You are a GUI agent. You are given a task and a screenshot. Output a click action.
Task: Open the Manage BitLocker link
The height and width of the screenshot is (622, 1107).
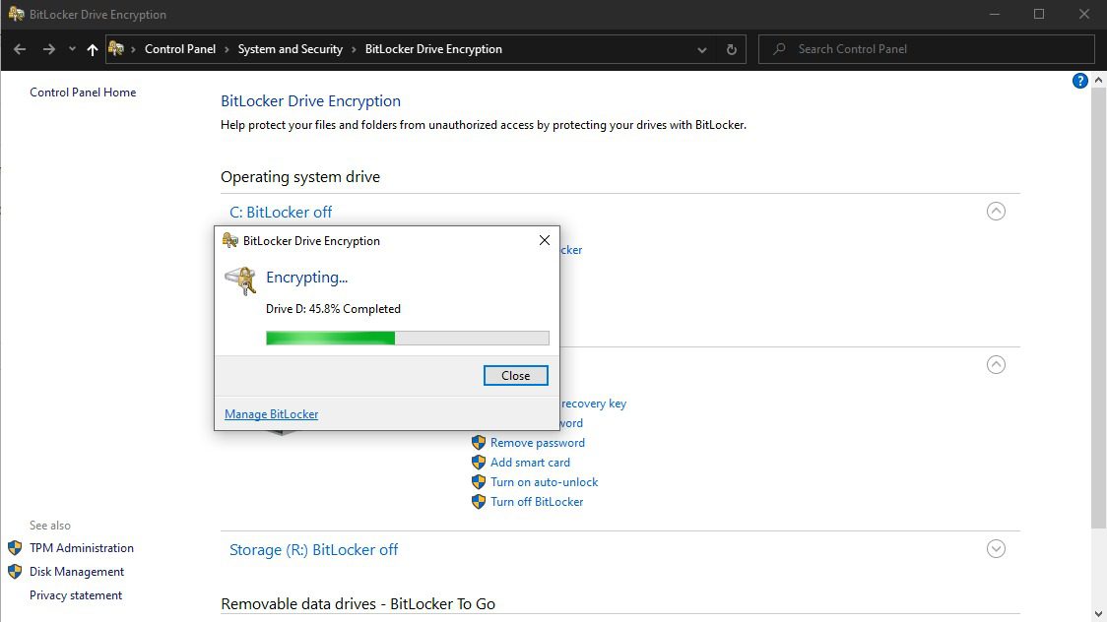[271, 414]
